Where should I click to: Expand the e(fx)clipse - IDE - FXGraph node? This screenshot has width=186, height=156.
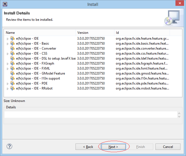tap(7, 64)
